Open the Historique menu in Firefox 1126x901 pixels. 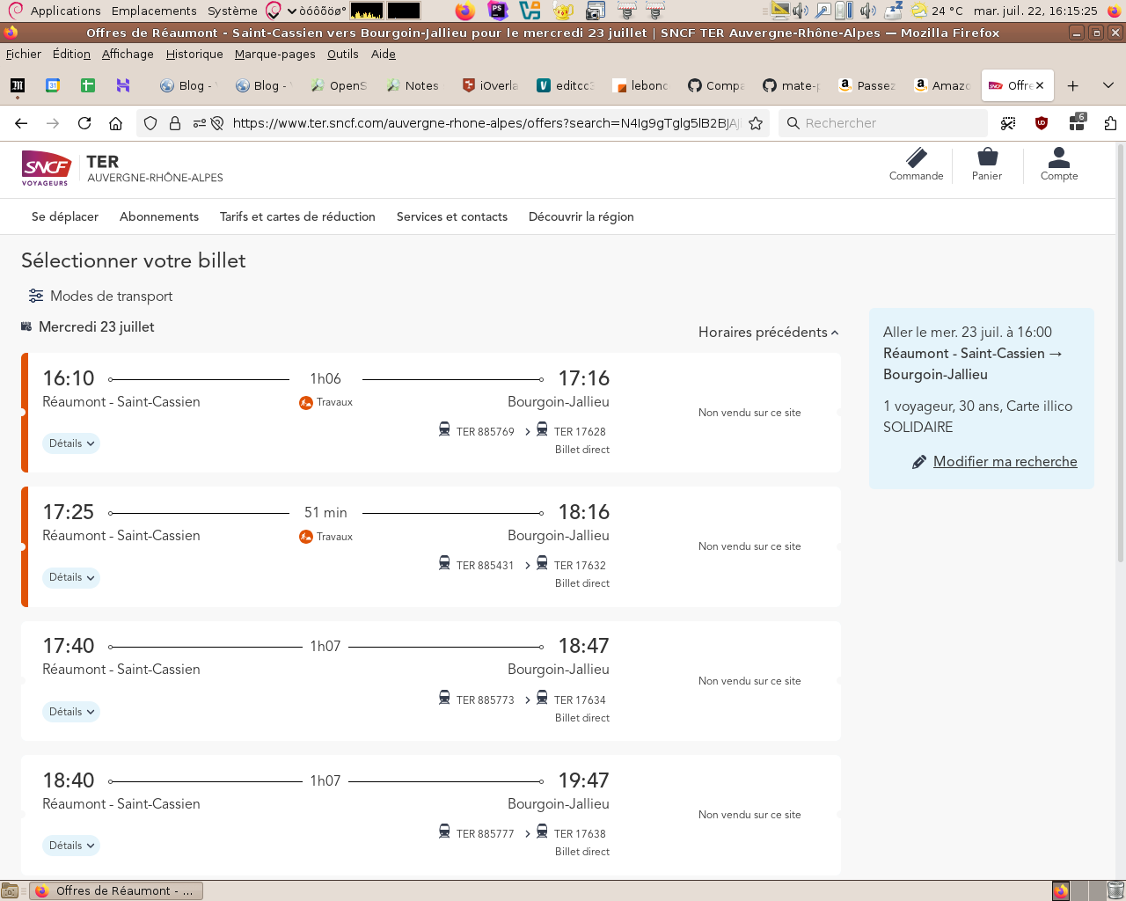point(194,54)
